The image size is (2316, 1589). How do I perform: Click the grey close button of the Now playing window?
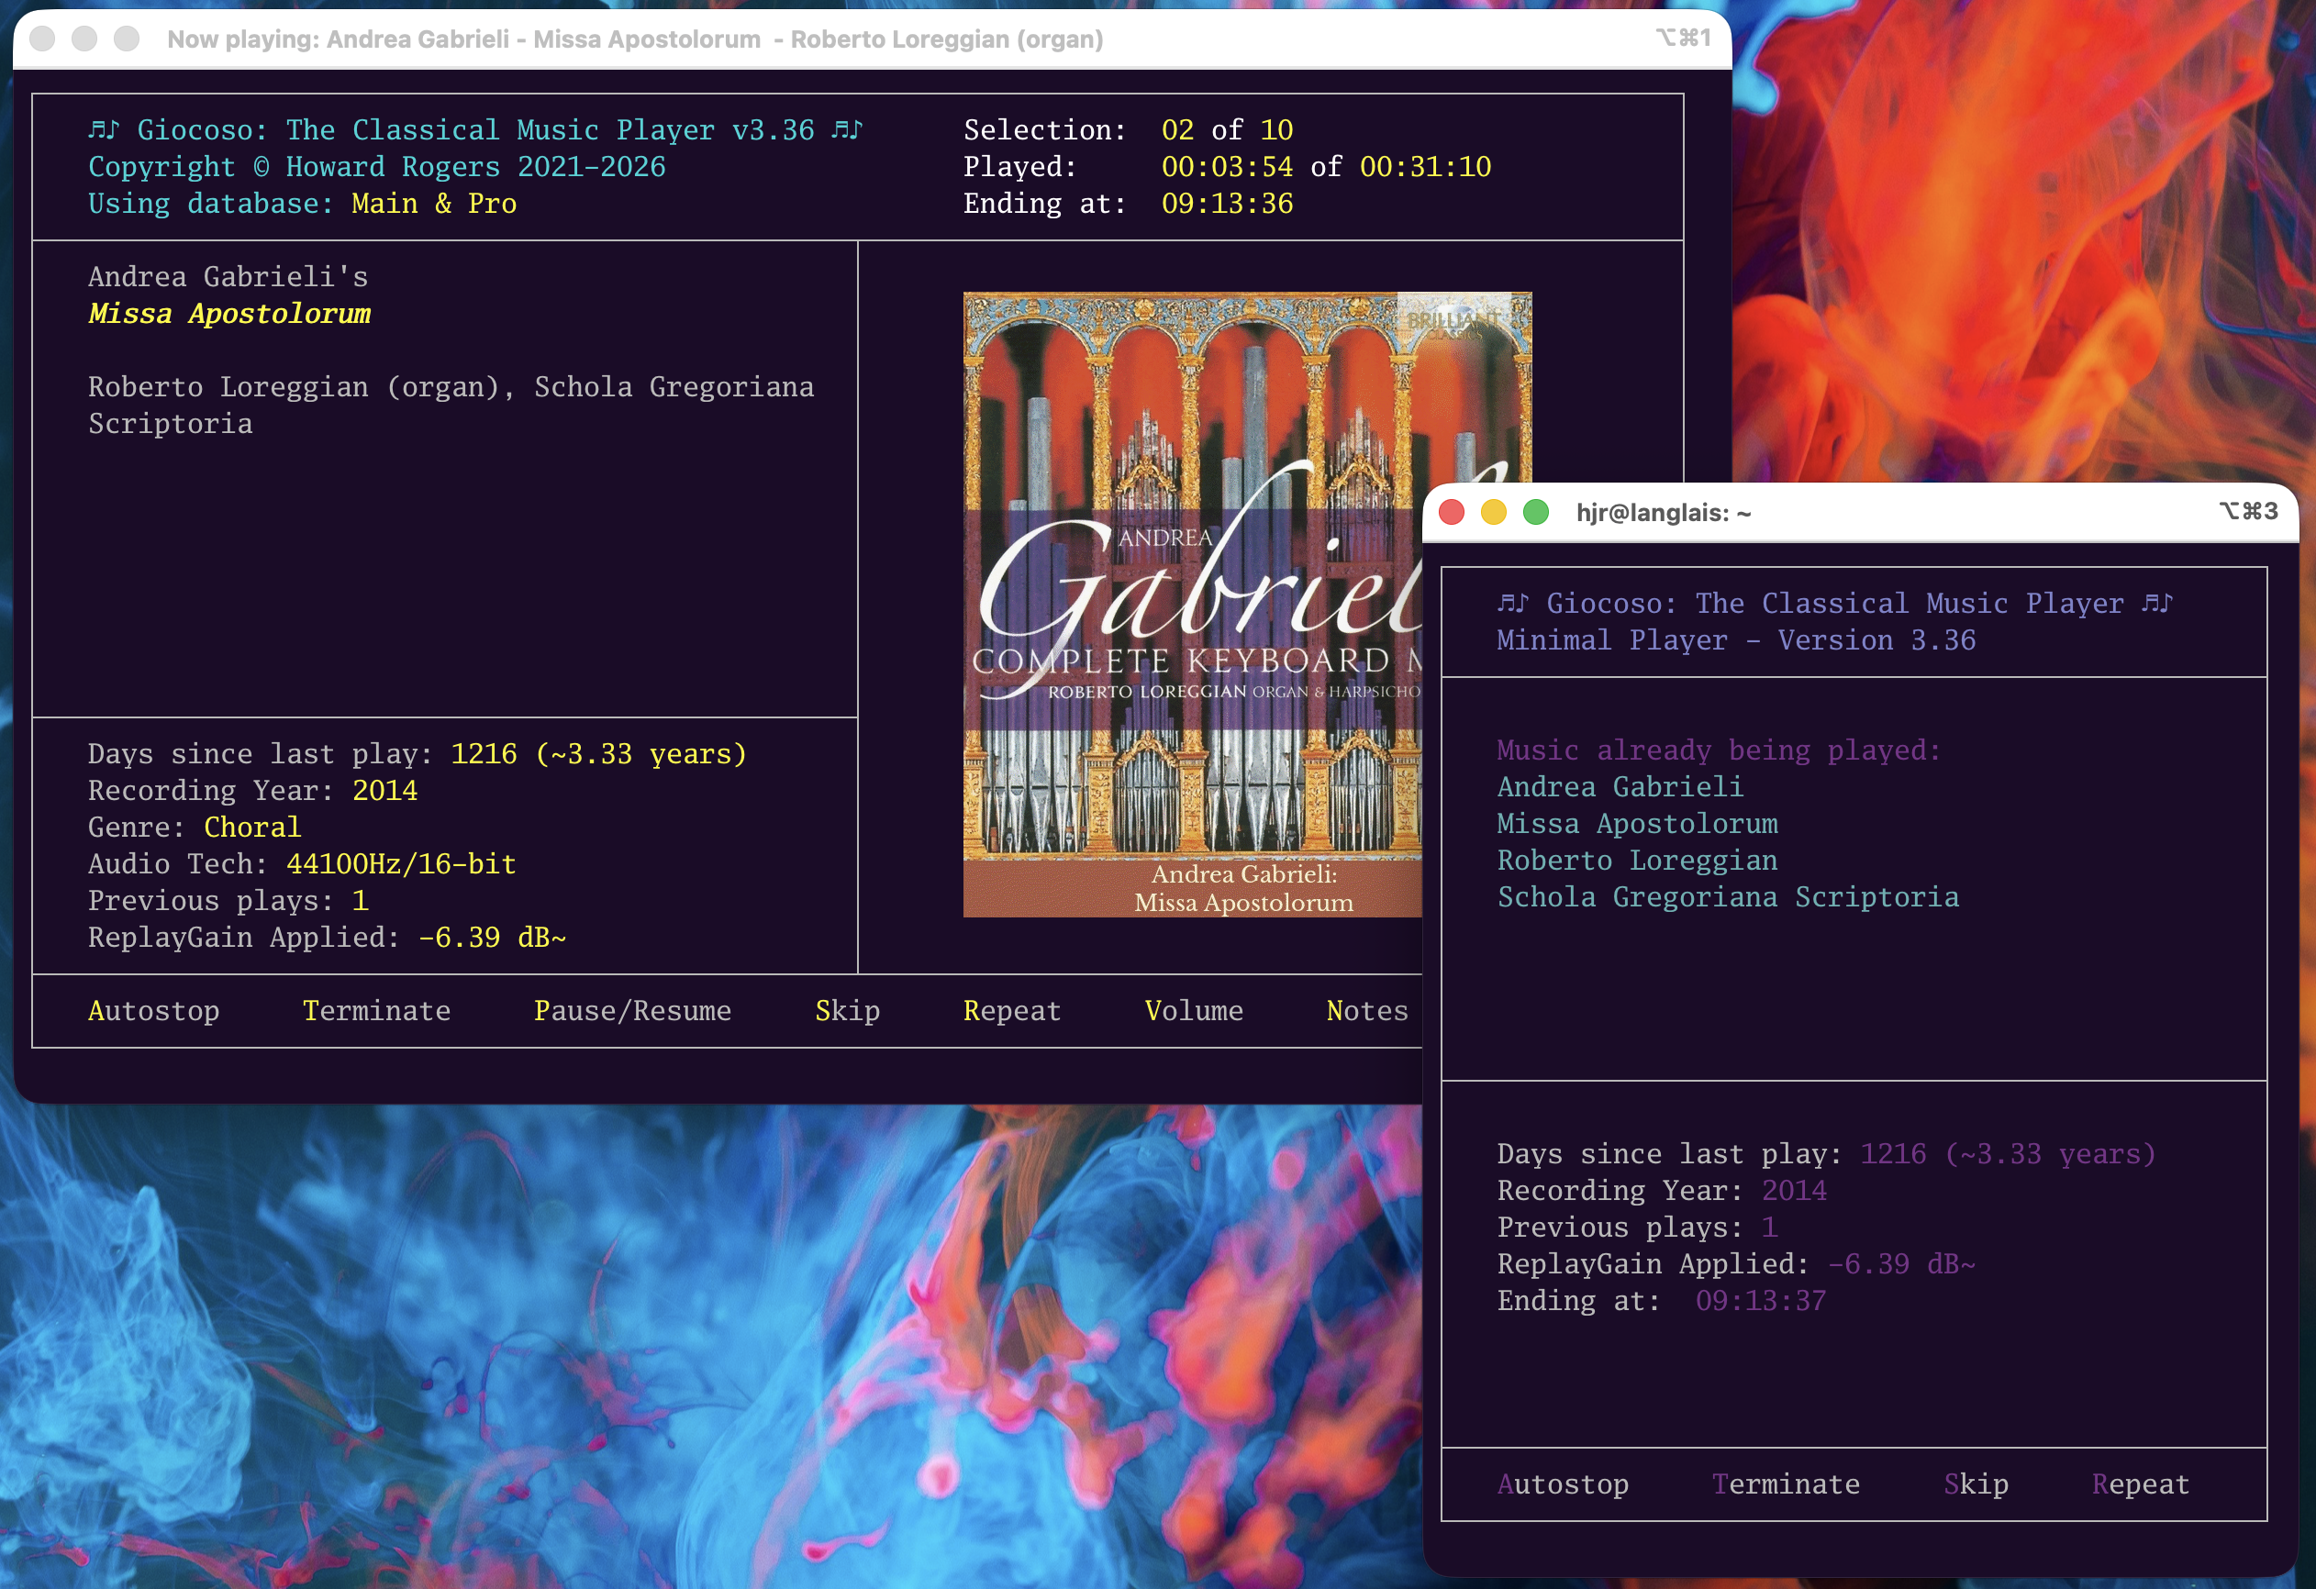click(x=42, y=39)
